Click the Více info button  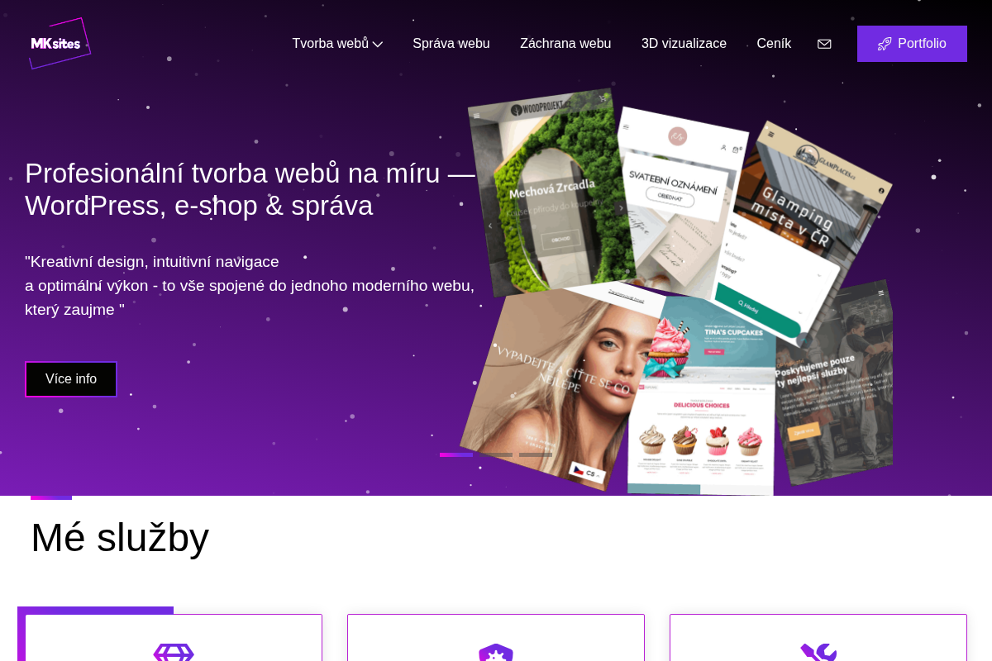coord(71,379)
